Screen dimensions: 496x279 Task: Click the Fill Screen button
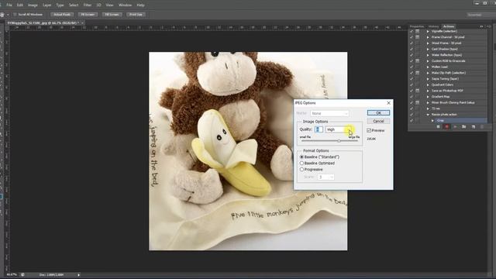pos(112,15)
